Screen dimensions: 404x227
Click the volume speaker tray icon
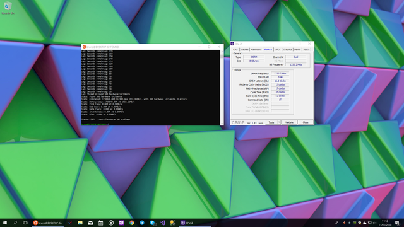pos(374,223)
